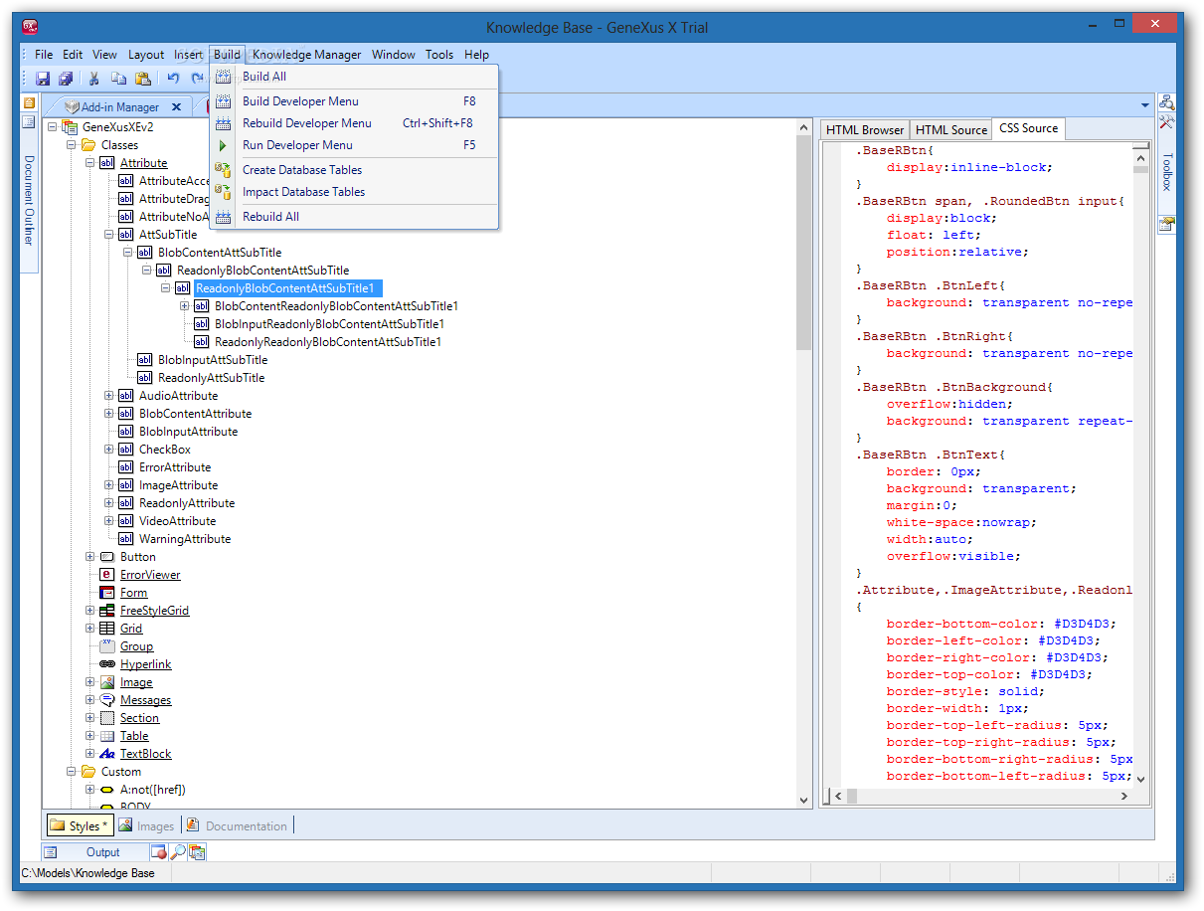This screenshot has height=911, width=1204.
Task: Switch to the Images bottom tab
Action: click(x=146, y=825)
